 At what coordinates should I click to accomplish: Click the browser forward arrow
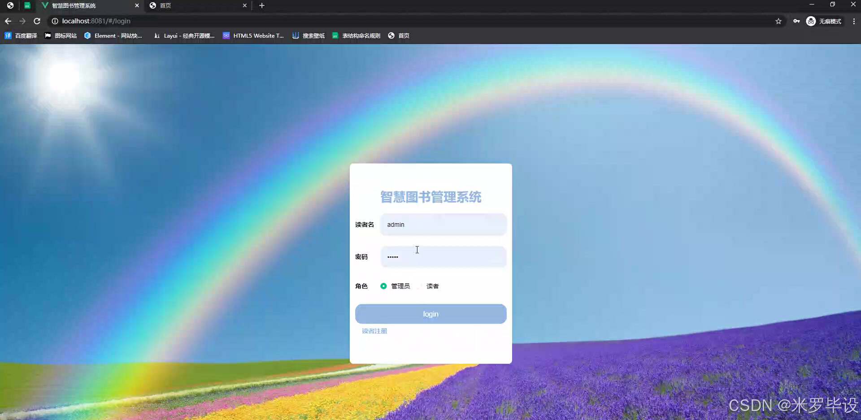tap(22, 21)
